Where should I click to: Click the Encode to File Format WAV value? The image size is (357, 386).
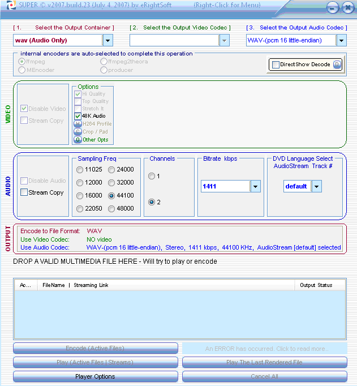(94, 231)
